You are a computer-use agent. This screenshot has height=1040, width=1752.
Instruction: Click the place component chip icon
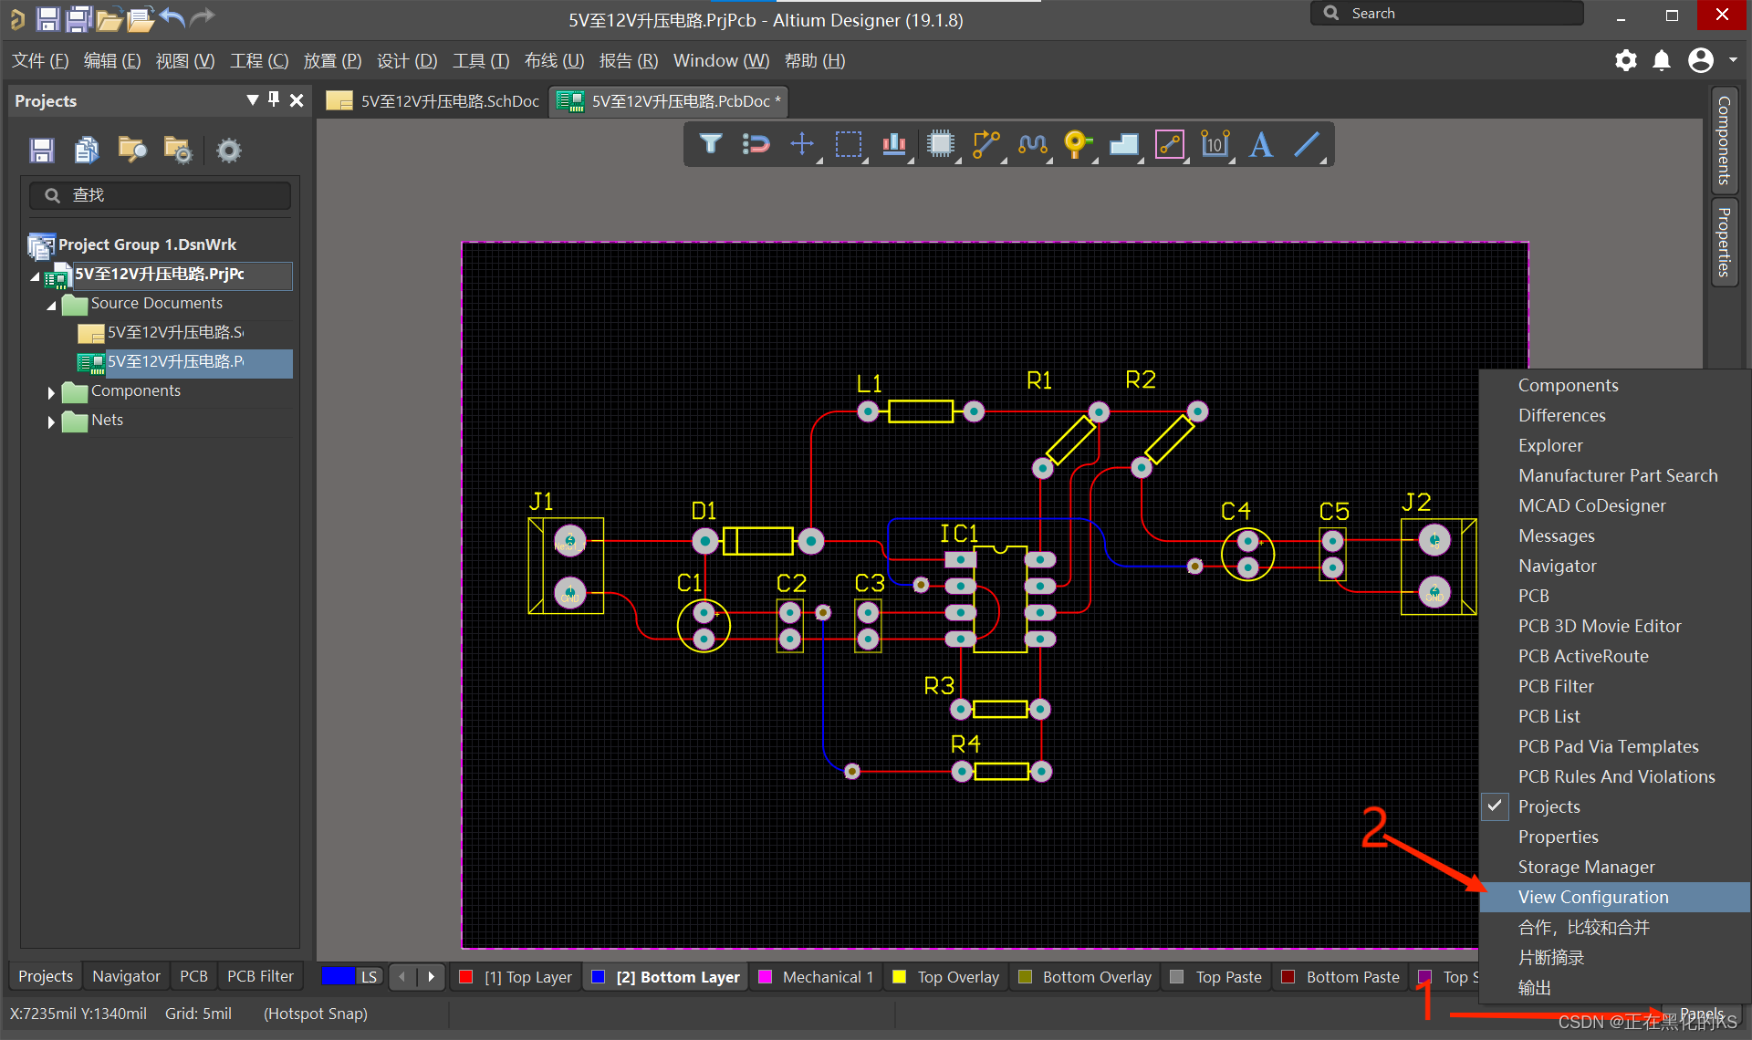pyautogui.click(x=940, y=144)
